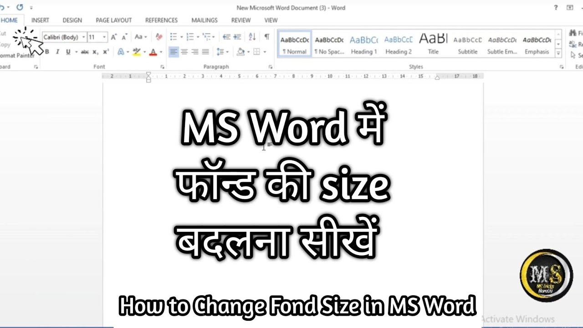
Task: Click the Multilevel List icon
Action: click(x=206, y=37)
